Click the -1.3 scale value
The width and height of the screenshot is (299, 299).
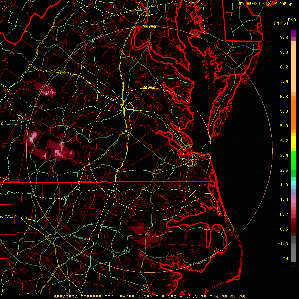(283, 244)
